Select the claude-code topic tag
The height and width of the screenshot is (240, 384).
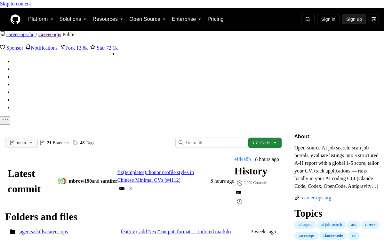[333, 236]
